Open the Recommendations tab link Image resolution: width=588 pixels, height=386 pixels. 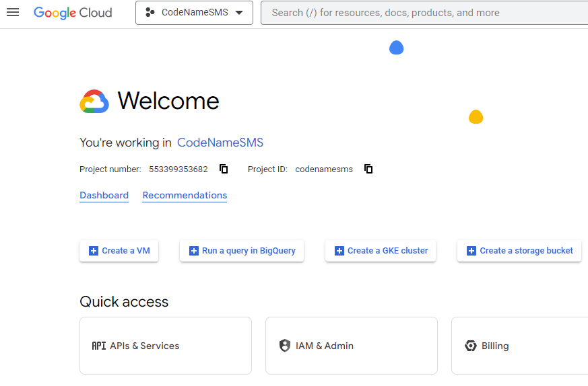click(x=185, y=196)
